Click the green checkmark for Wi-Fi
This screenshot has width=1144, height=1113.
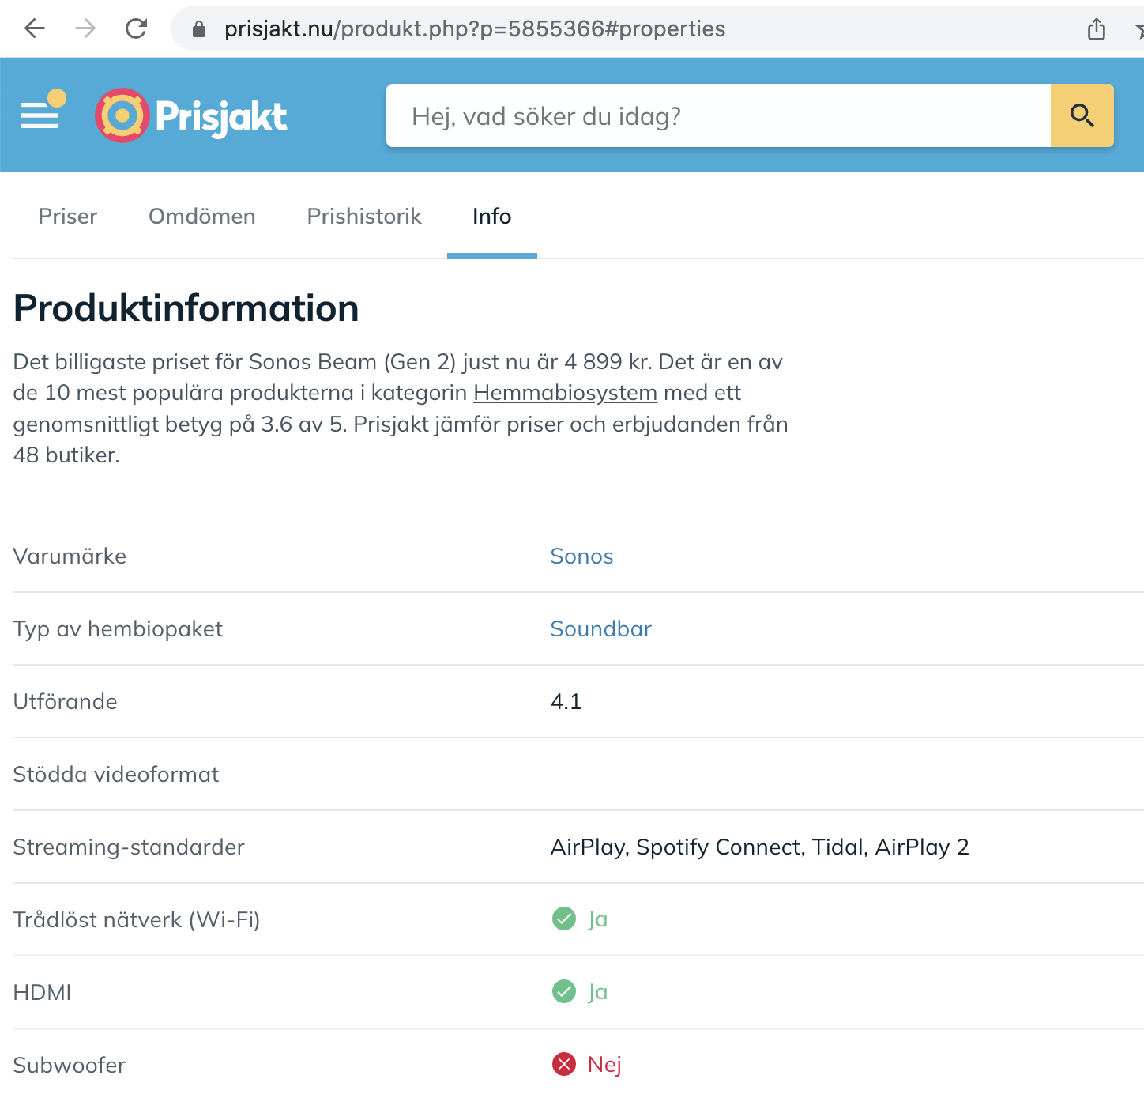pyautogui.click(x=564, y=919)
